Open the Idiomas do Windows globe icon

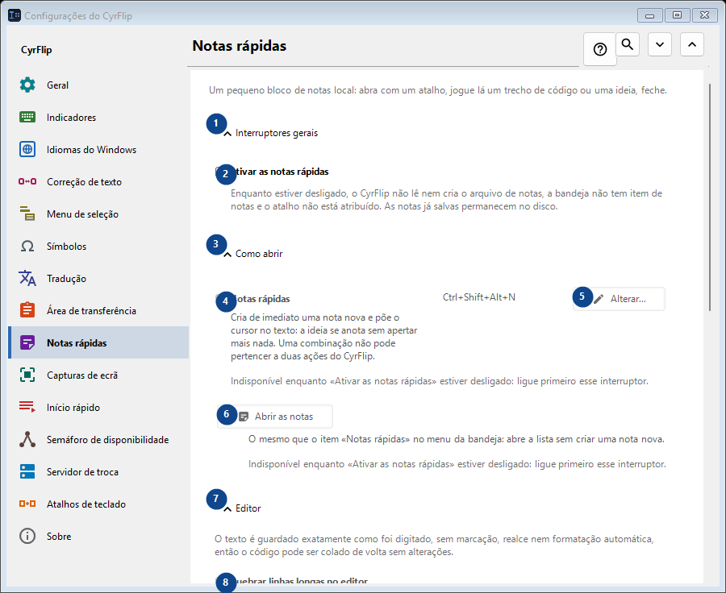(x=27, y=149)
